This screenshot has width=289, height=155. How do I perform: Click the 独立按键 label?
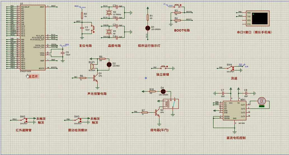(163, 75)
